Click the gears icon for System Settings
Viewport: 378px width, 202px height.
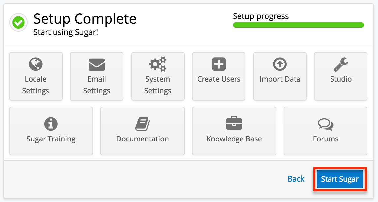point(158,64)
